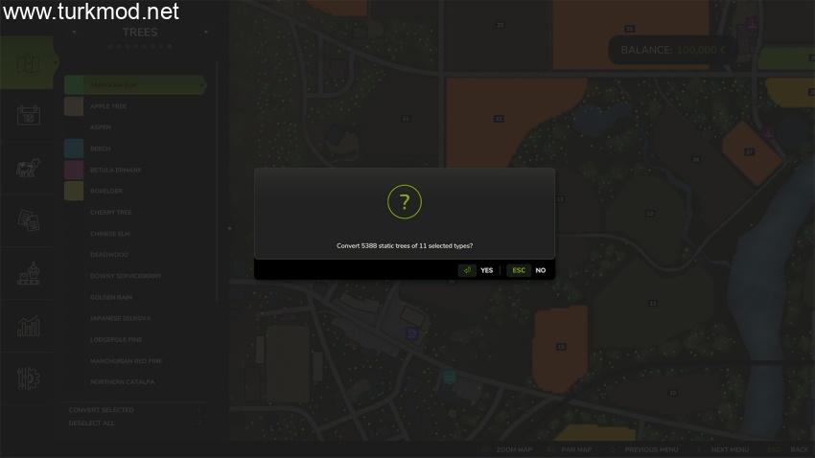Select Golden Rain in tree list

(110, 297)
